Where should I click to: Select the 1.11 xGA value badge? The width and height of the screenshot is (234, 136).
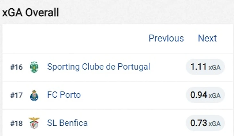[205, 67]
